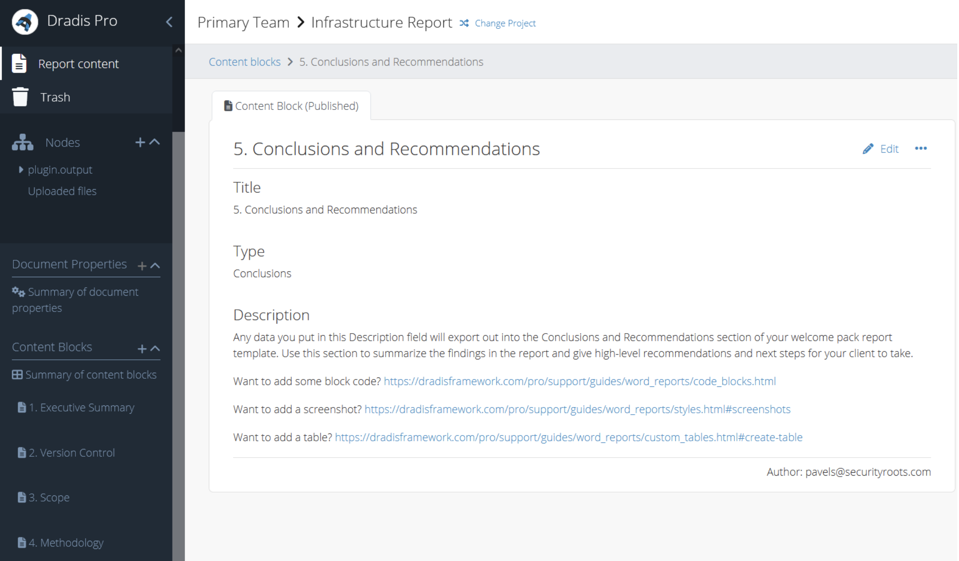
Task: Click the Content Blocks sidebar heading
Action: pyautogui.click(x=52, y=347)
